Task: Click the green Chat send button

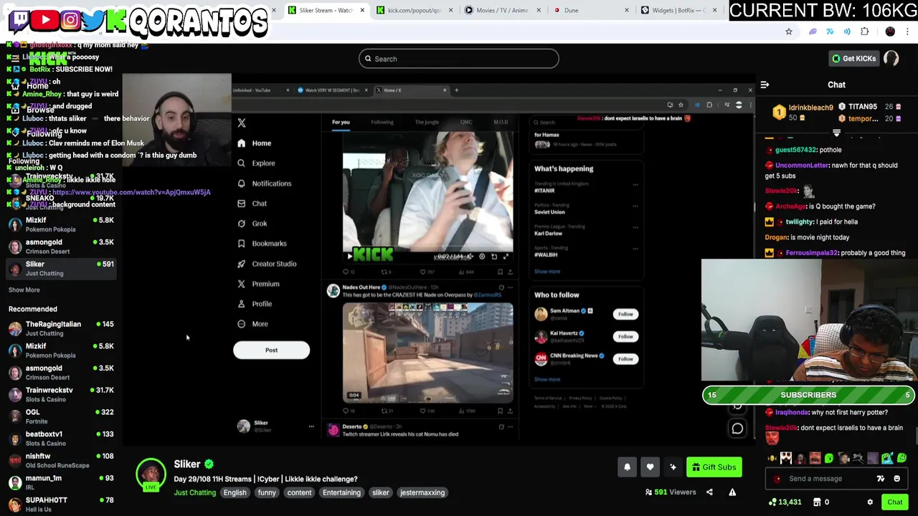Action: (894, 502)
